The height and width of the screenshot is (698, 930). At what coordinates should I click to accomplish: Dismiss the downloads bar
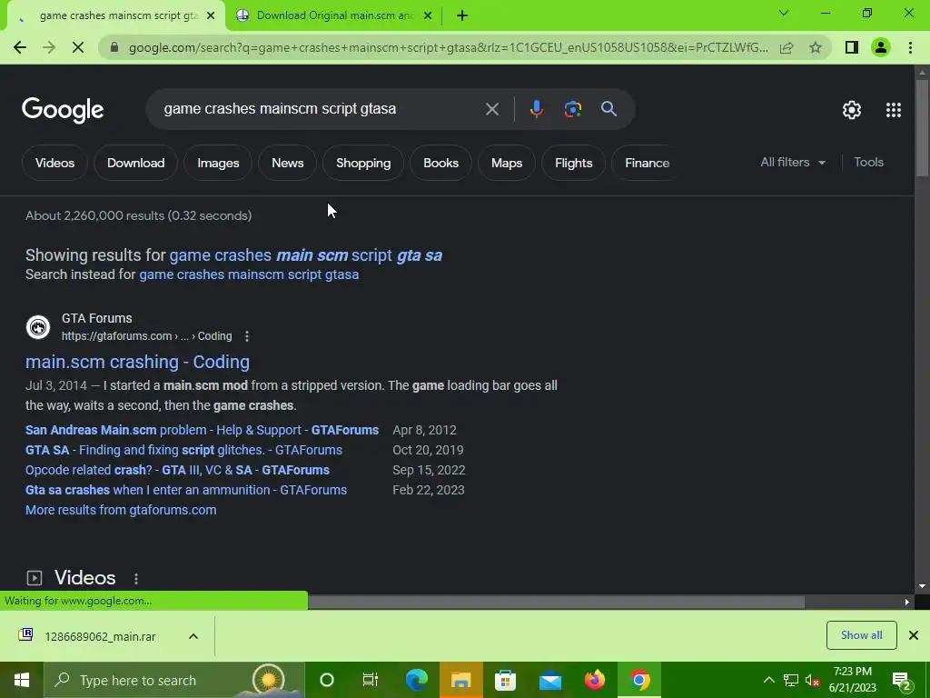tap(914, 635)
